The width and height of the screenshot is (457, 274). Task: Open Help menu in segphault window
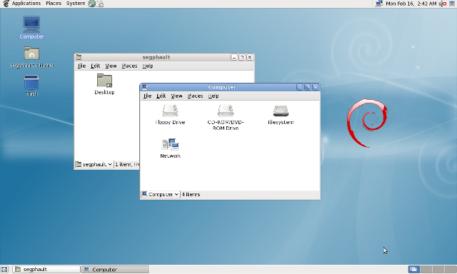pos(148,66)
